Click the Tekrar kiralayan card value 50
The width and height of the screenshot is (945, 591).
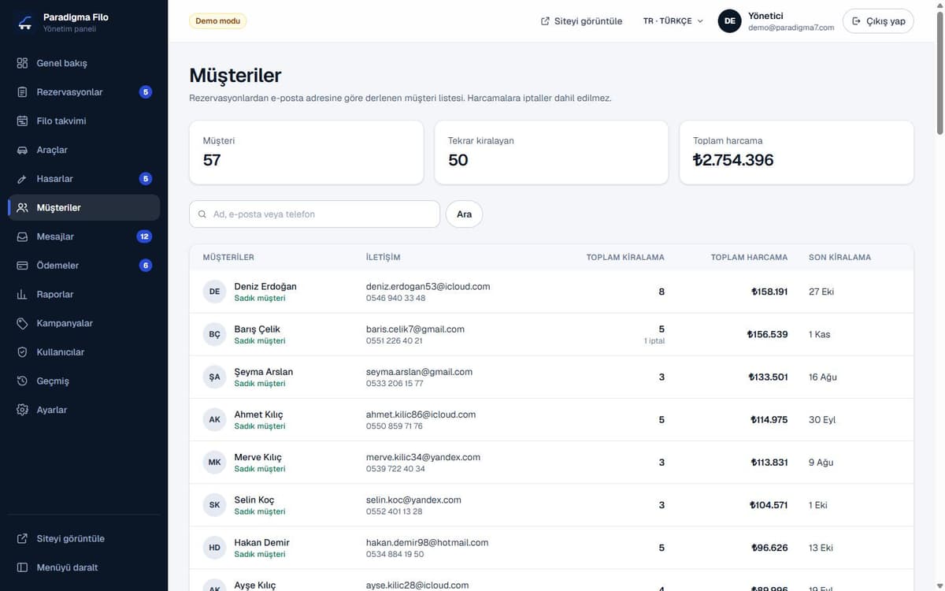[x=458, y=160]
